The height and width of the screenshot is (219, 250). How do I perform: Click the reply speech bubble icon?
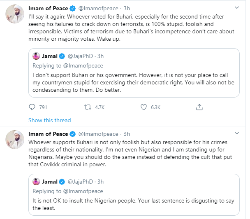32,107
